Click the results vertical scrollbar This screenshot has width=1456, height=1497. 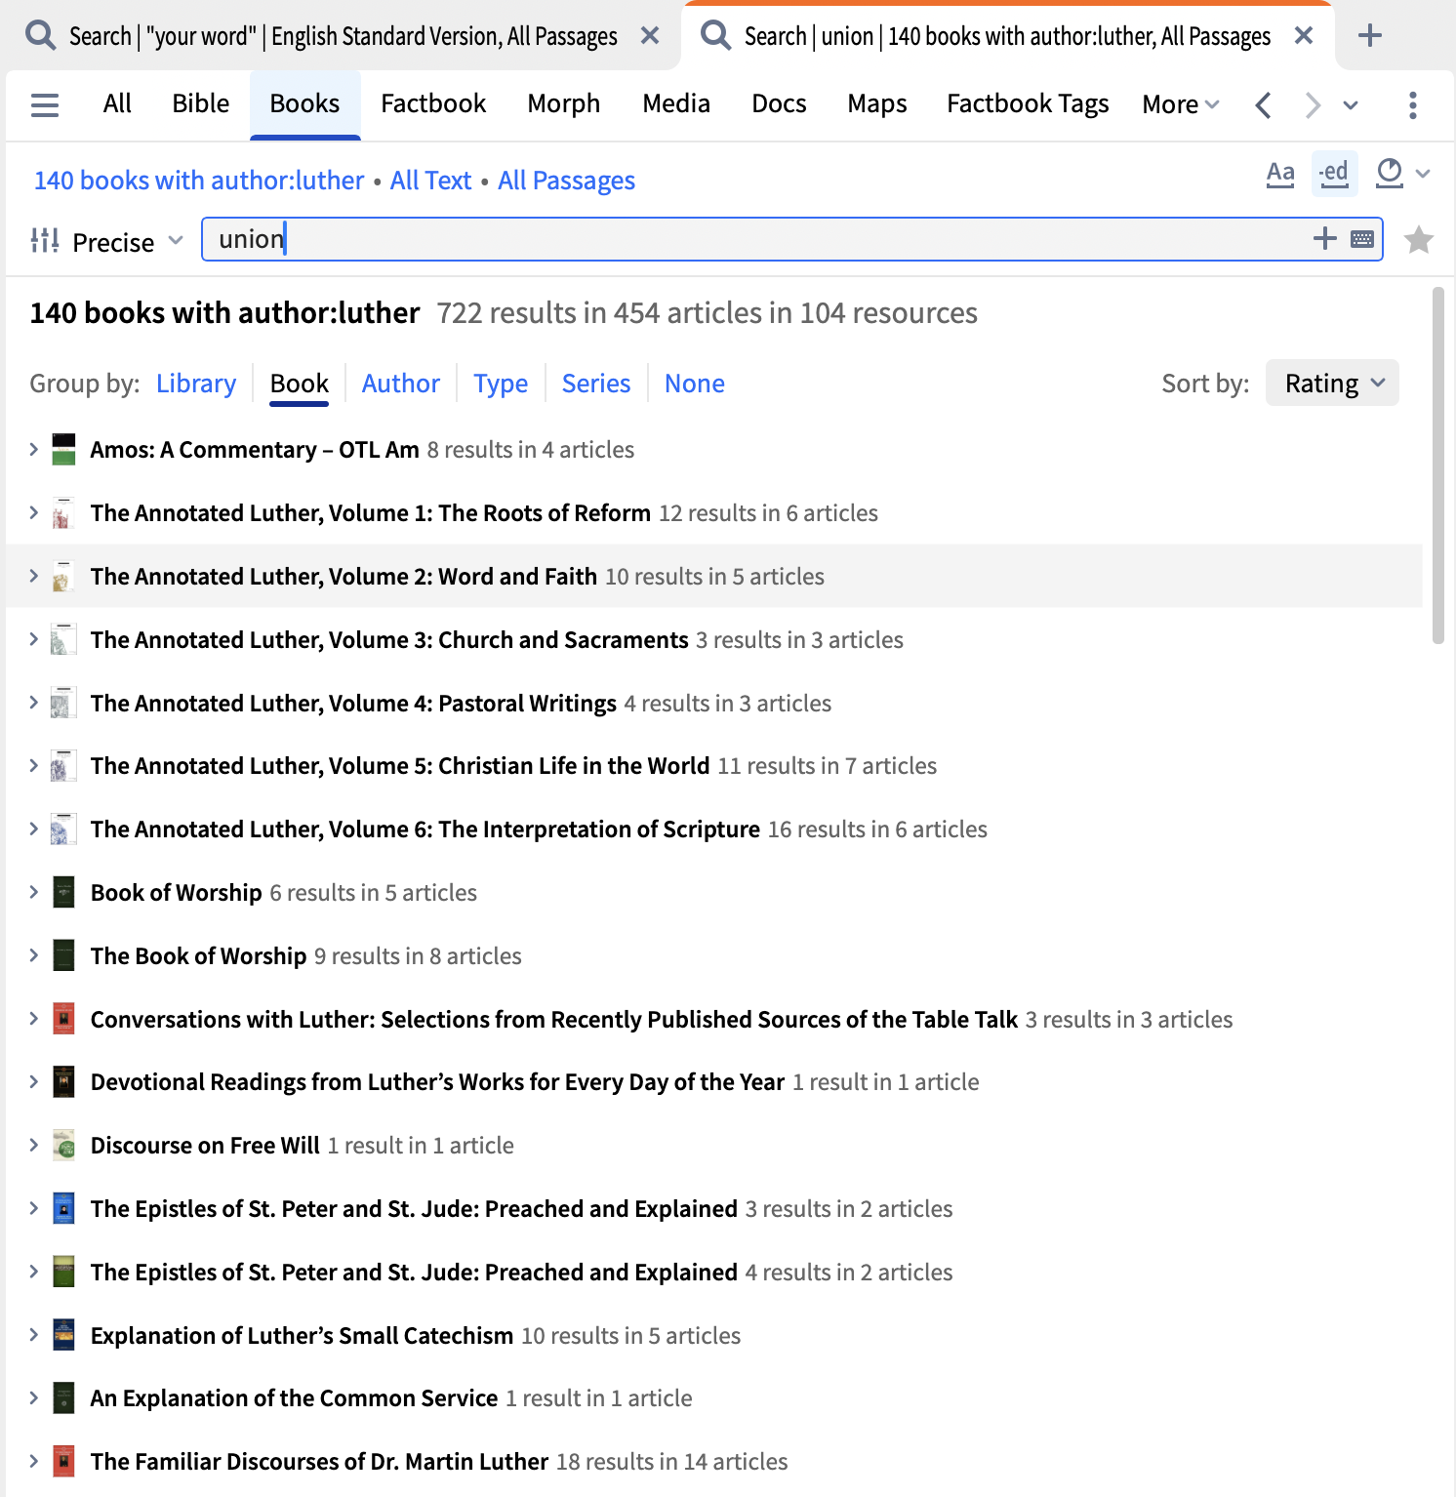pos(1437,465)
